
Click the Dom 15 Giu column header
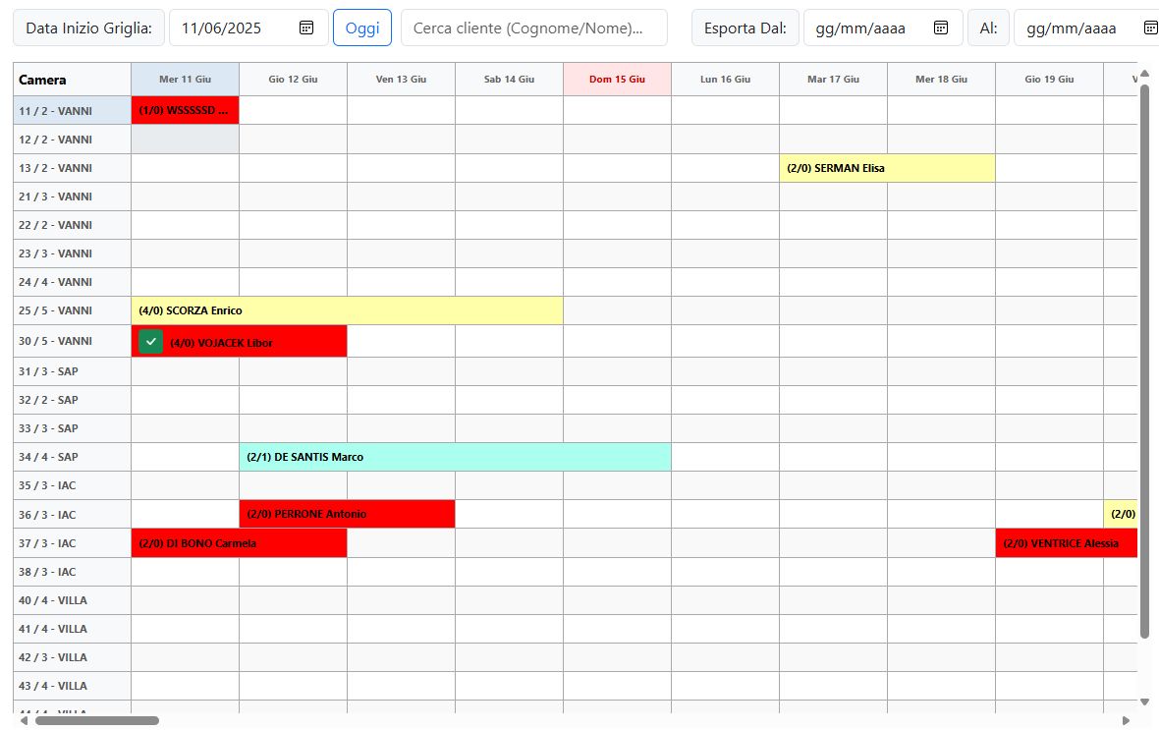617,79
